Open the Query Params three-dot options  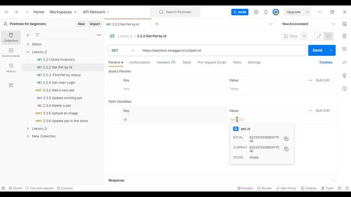pyautogui.click(x=310, y=80)
